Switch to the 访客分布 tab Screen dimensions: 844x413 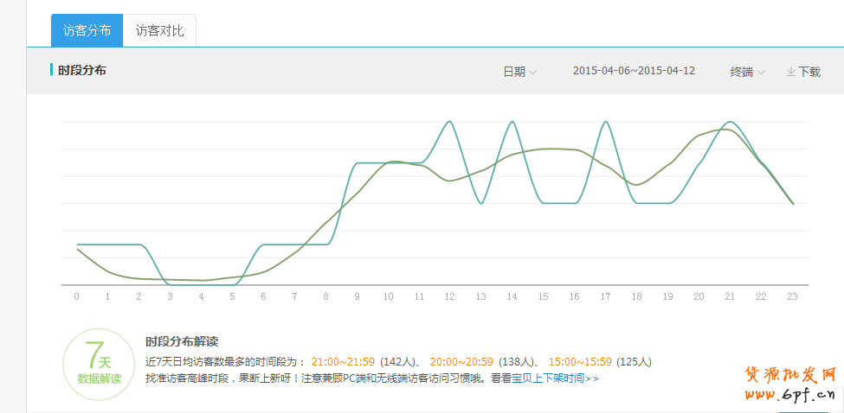[87, 30]
